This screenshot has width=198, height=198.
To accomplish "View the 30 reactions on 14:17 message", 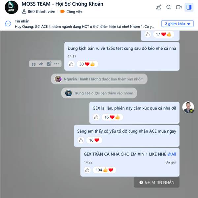I will point(87,64).
